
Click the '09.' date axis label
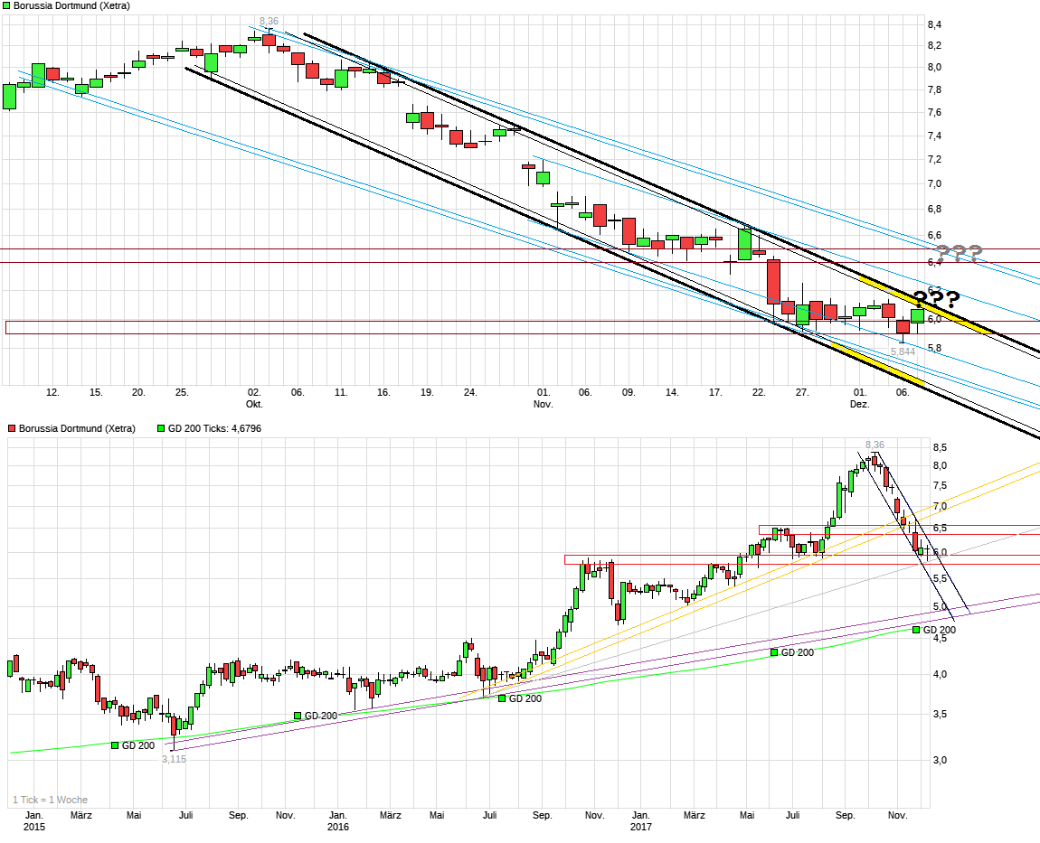coord(629,392)
